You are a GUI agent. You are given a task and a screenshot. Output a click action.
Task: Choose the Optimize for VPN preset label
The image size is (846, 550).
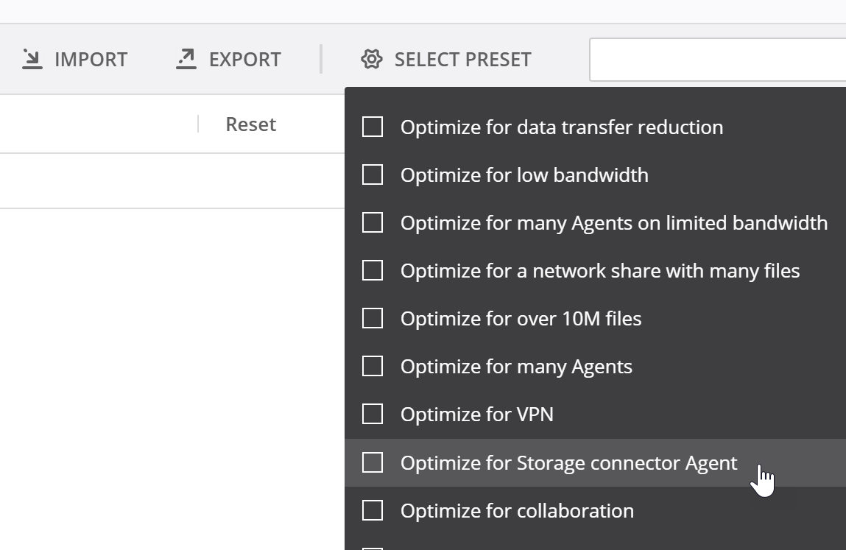tap(476, 415)
